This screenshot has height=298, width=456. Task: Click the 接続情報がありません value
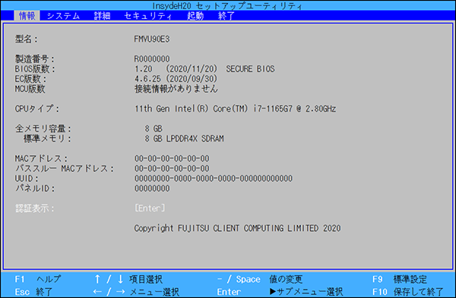(x=176, y=89)
